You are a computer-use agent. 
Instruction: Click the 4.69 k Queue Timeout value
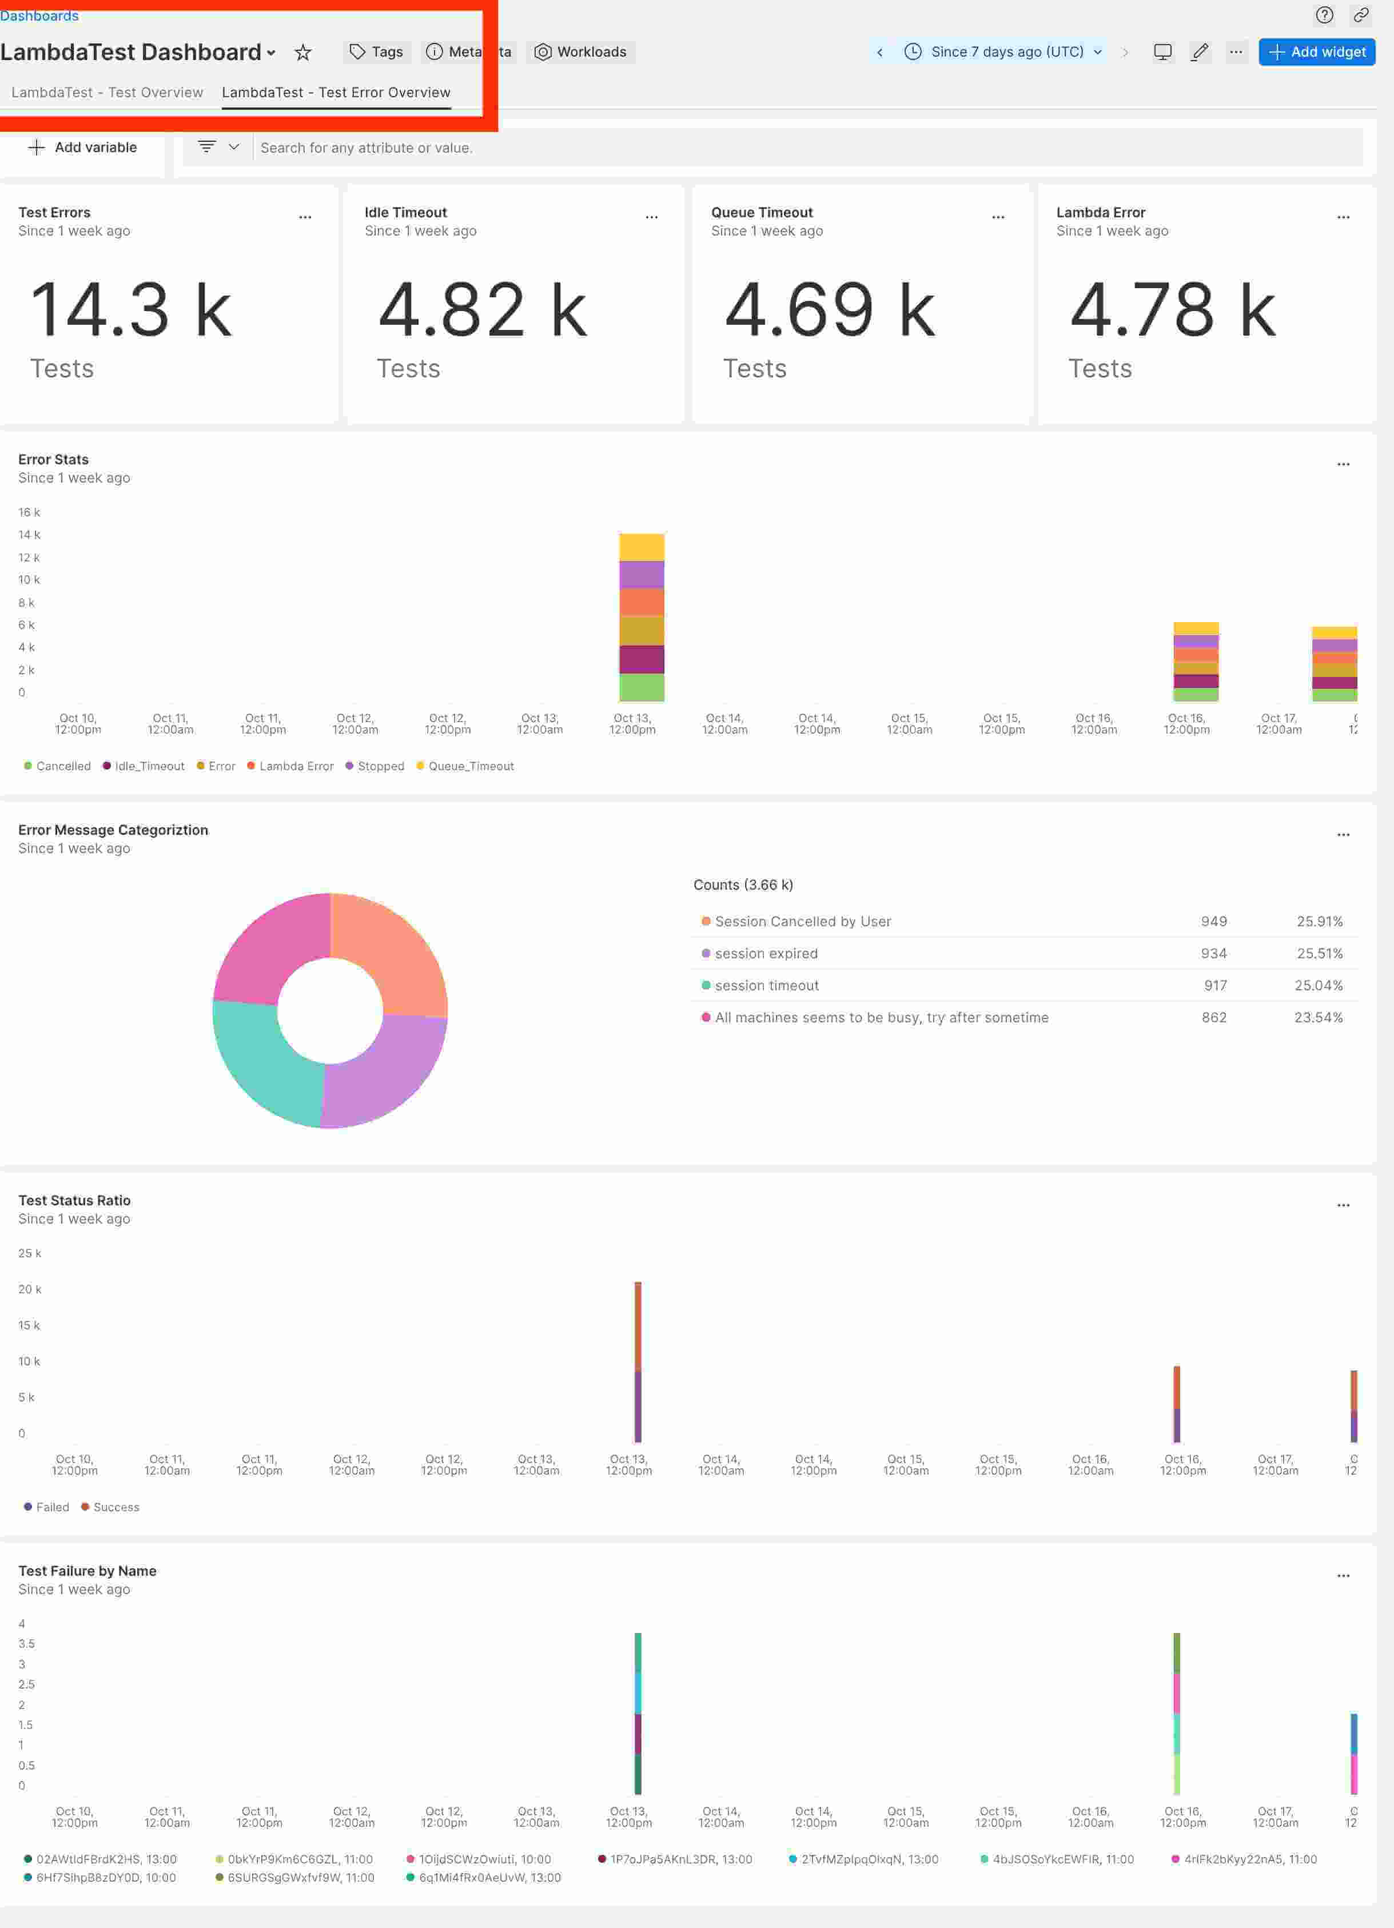(830, 310)
